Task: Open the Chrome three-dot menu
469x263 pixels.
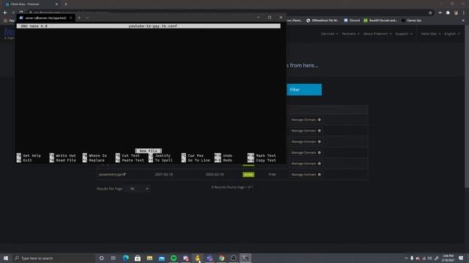Action: pyautogui.click(x=464, y=13)
